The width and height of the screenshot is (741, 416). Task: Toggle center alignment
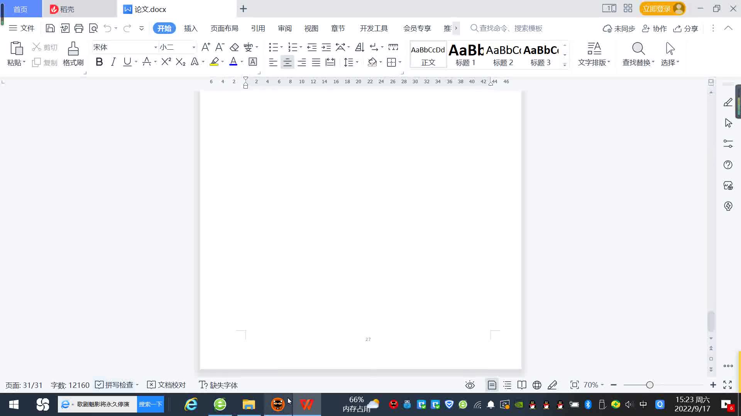[x=287, y=62]
